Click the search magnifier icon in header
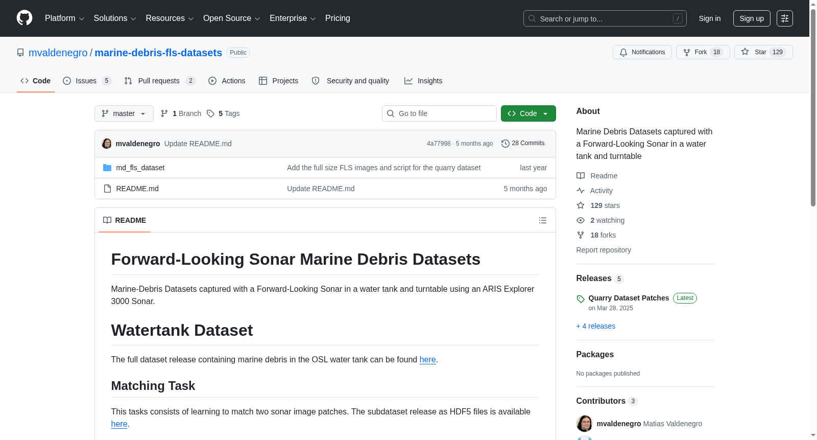The image size is (817, 440). 532,18
